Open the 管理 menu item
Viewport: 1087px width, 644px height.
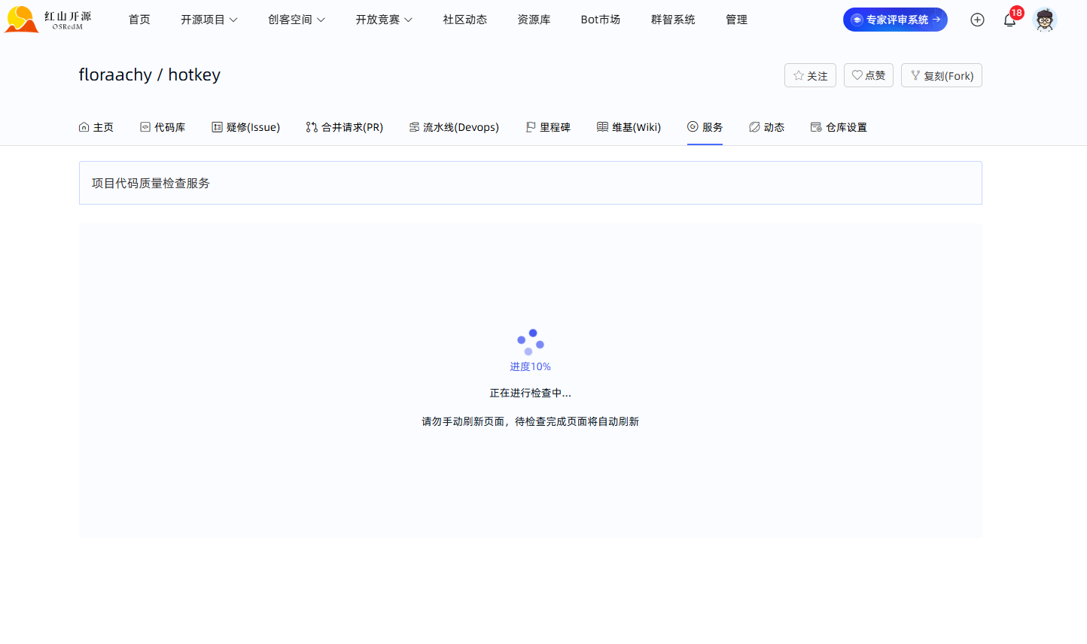coord(736,20)
